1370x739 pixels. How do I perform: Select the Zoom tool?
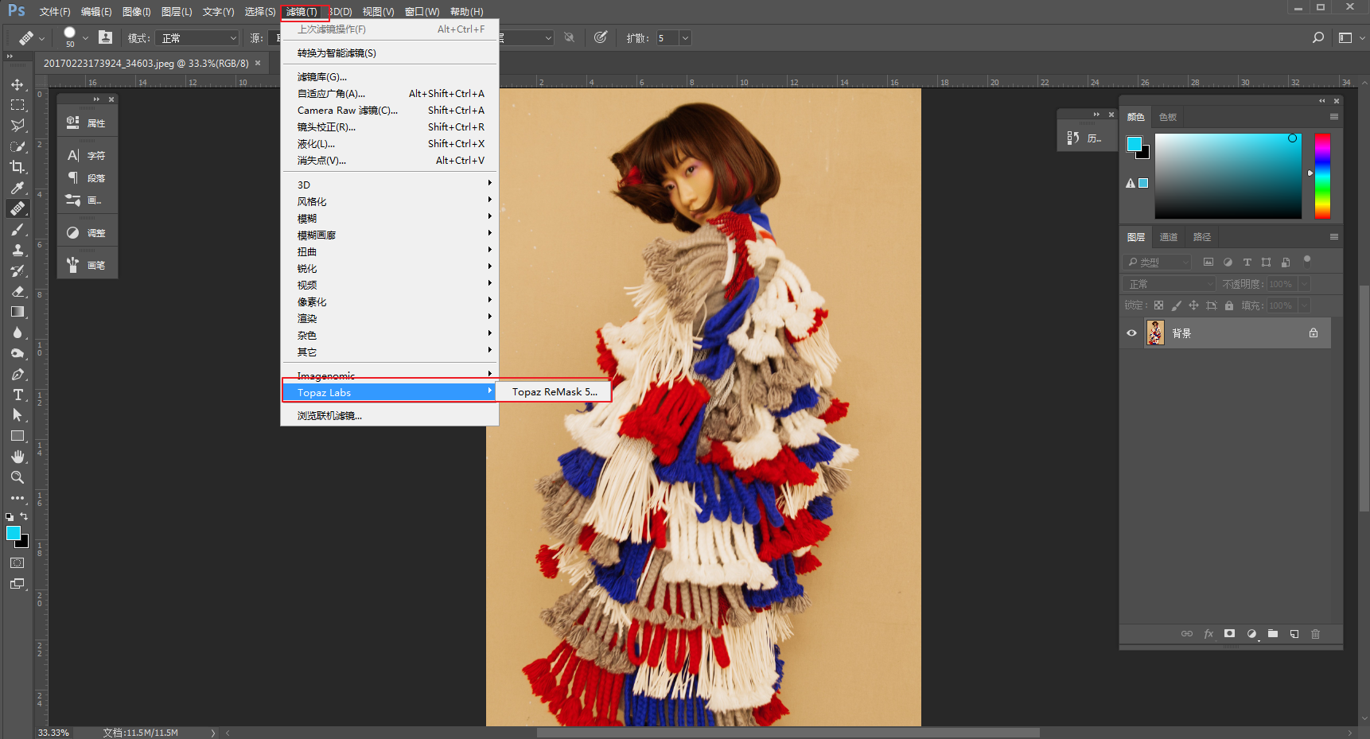tap(18, 477)
